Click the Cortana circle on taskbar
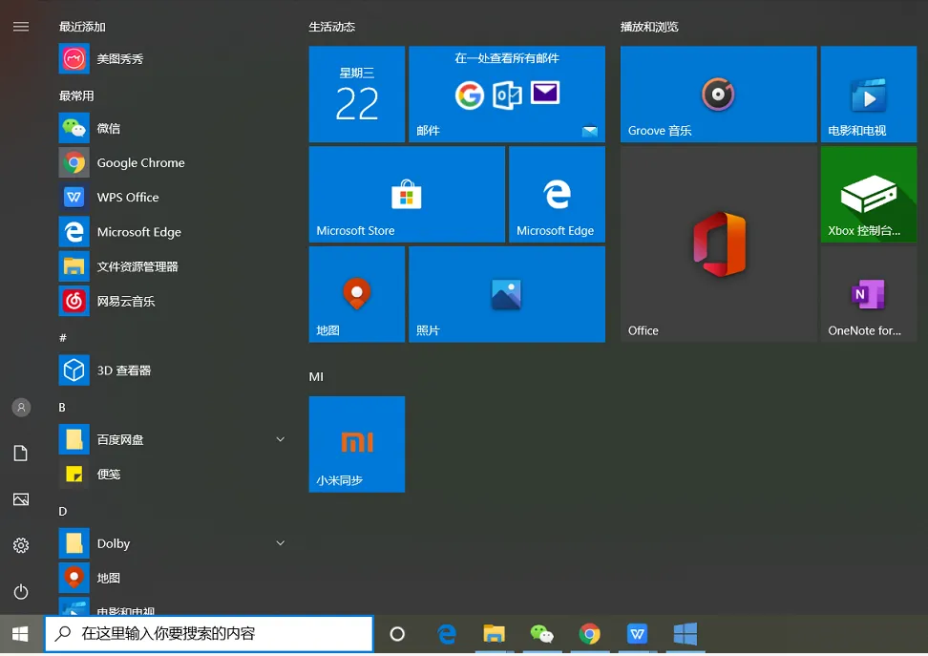 (397, 634)
